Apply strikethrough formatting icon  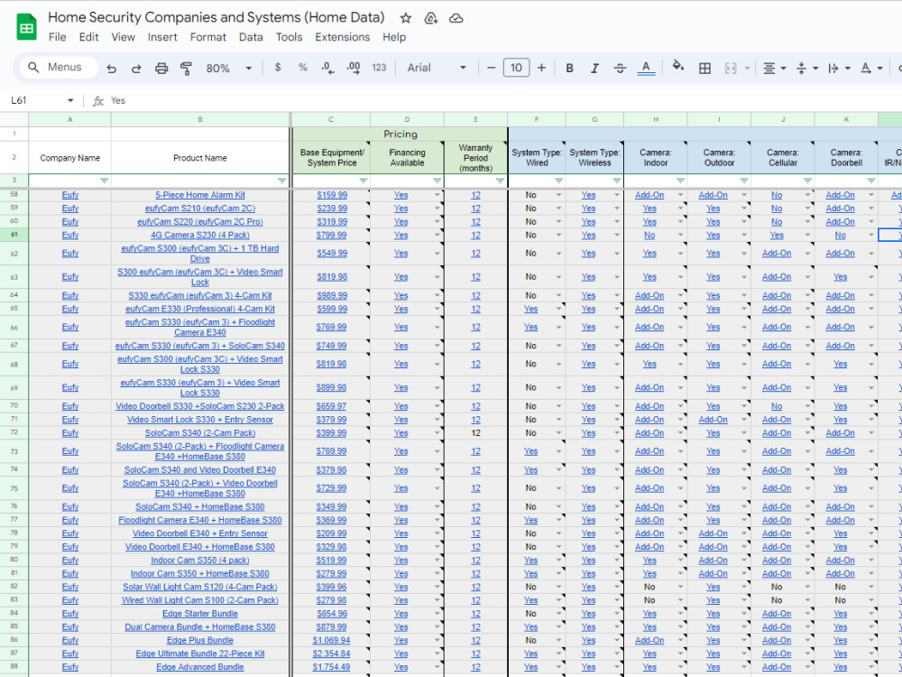[x=620, y=69]
